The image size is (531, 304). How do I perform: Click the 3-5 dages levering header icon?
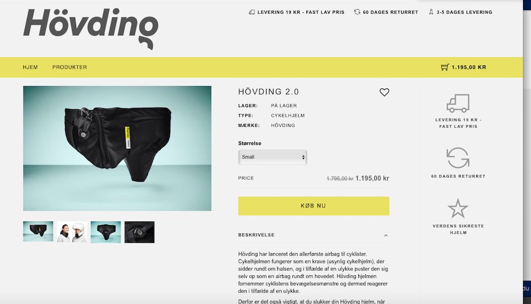tap(431, 12)
